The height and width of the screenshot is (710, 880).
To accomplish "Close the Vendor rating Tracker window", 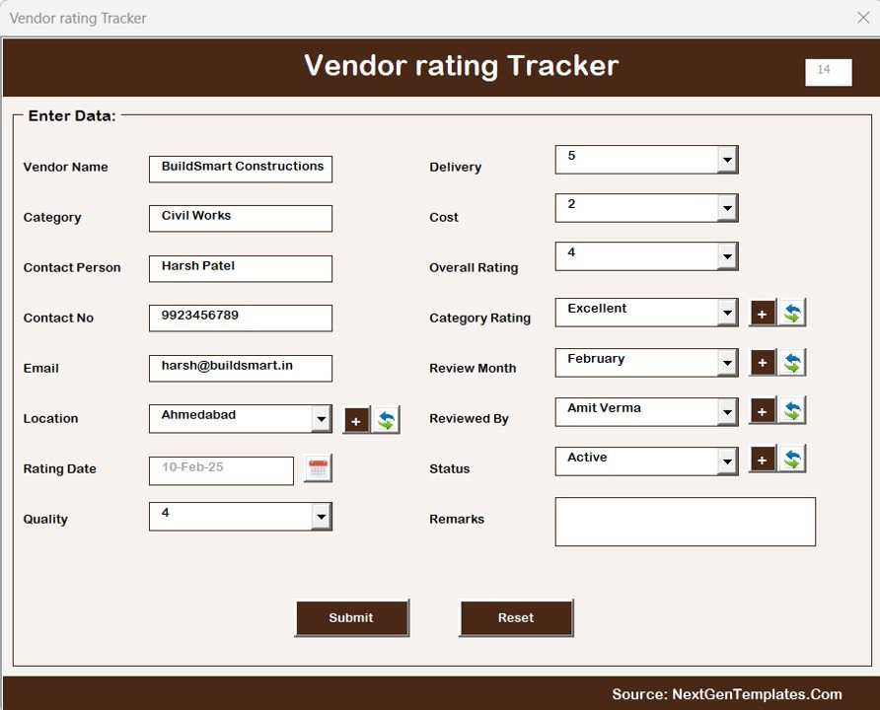I will [x=863, y=18].
